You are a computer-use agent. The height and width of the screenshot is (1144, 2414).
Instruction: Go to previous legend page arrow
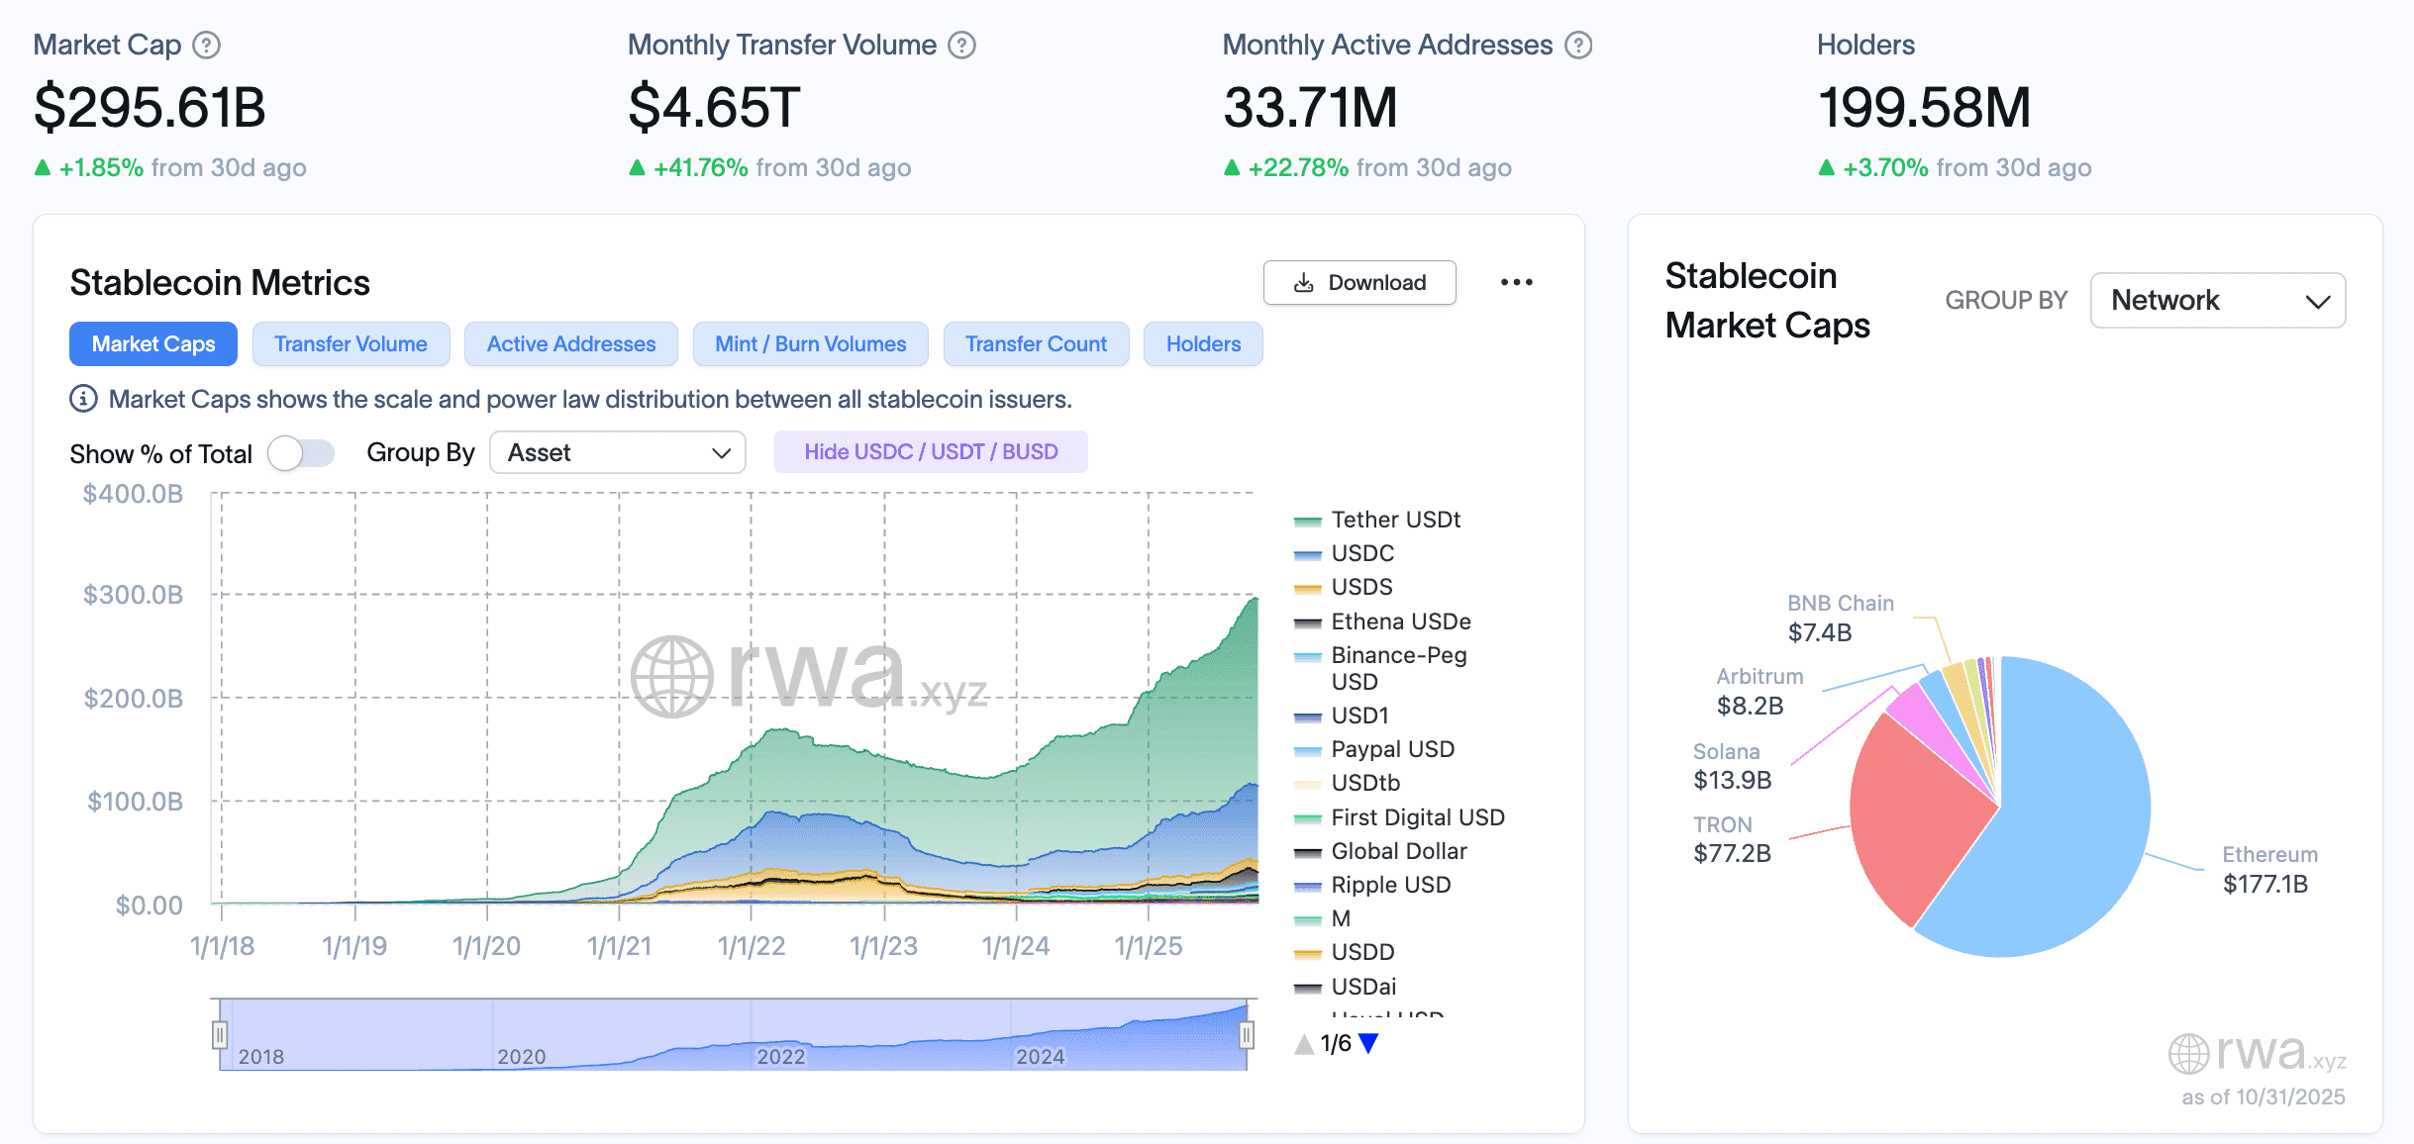[x=1304, y=1043]
